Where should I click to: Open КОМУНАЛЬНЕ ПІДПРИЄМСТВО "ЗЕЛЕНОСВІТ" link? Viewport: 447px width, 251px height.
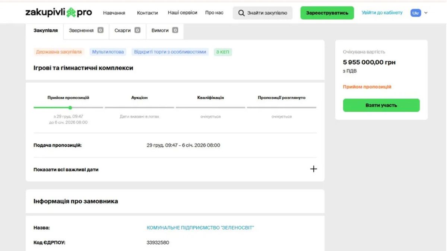click(x=200, y=228)
